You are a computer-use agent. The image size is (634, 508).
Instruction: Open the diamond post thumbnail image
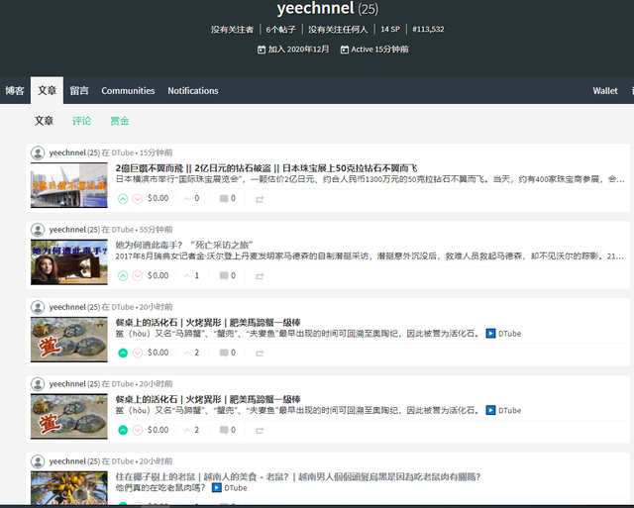(x=69, y=185)
